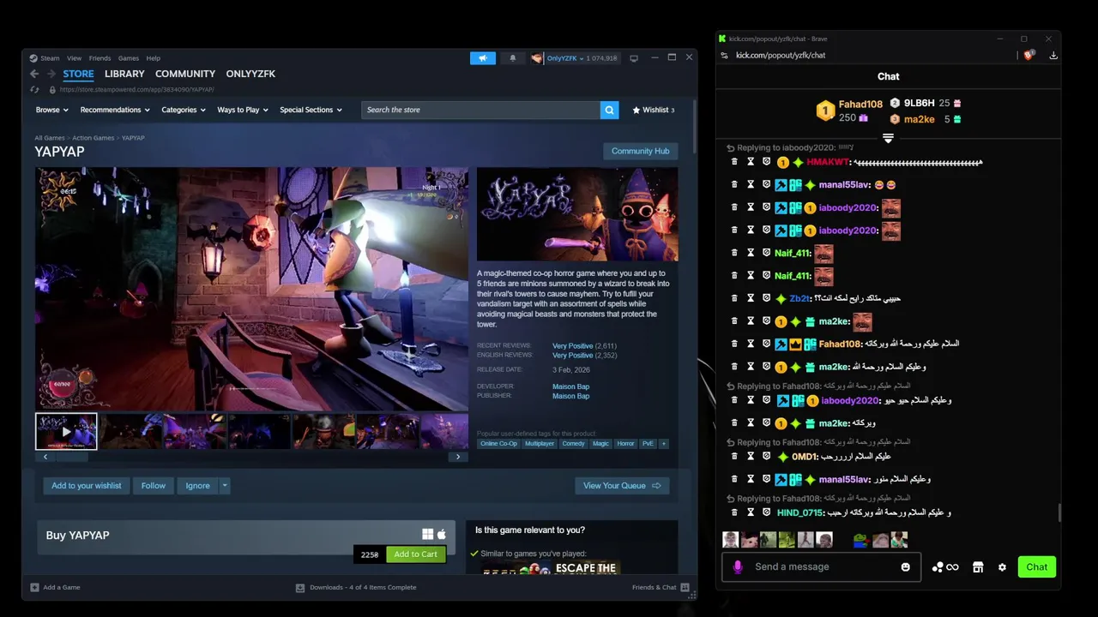The width and height of the screenshot is (1098, 617).
Task: Open the Friends menu
Action: [x=100, y=58]
